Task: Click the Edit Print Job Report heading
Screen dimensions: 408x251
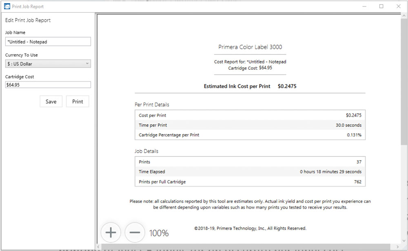Action: coord(28,20)
